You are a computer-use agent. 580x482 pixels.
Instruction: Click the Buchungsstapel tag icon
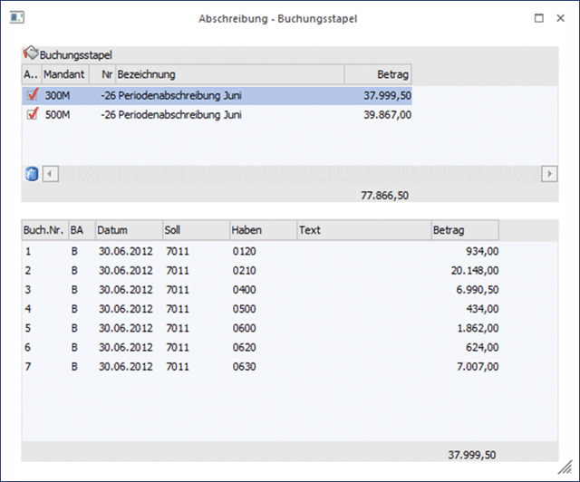point(30,54)
